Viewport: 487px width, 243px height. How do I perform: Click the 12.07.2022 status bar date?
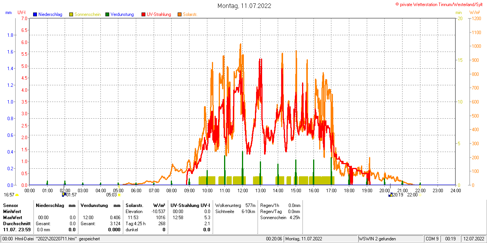[473, 239]
